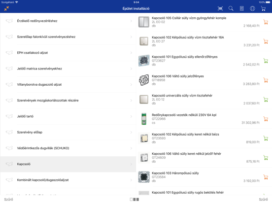Click category icon beside Villanyborotva dugaszoló aljzat
272x204 pixels.
pos(9,84)
